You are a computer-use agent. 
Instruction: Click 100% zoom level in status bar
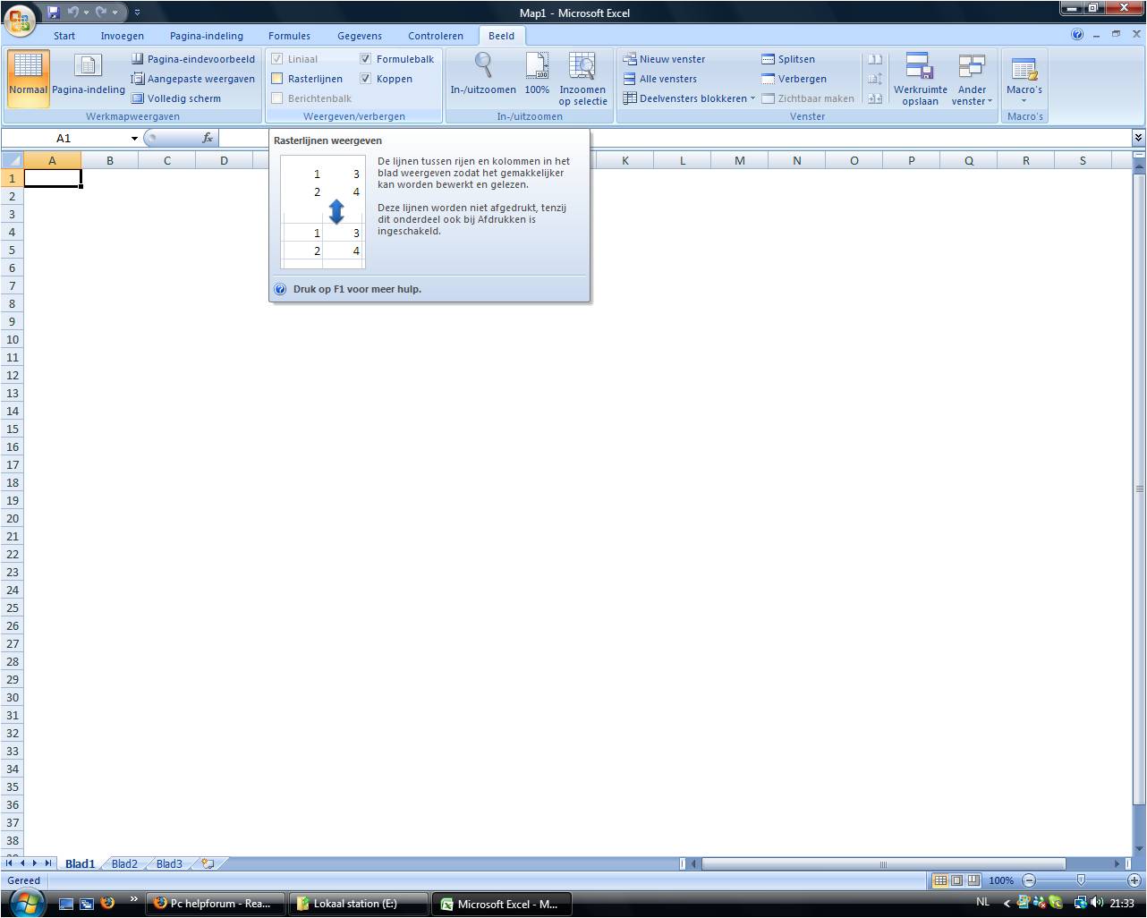click(x=1001, y=880)
